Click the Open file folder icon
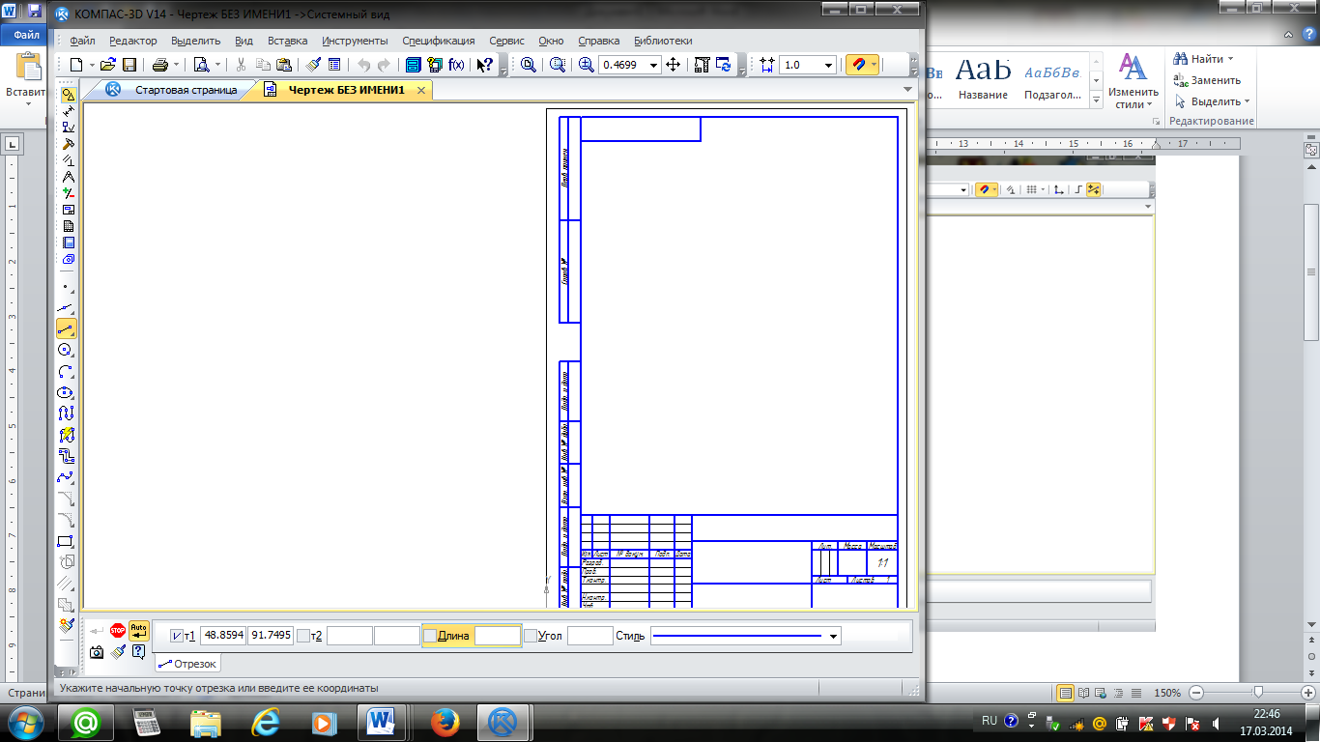1320x742 pixels. pos(108,65)
